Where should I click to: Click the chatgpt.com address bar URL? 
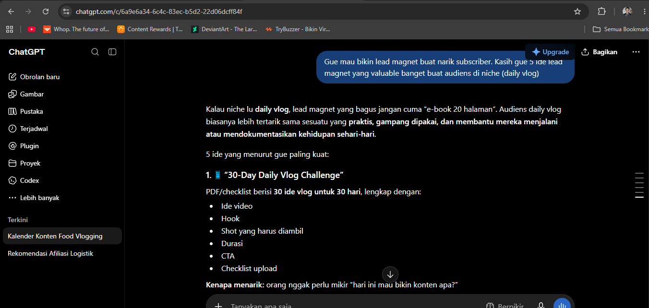point(159,12)
